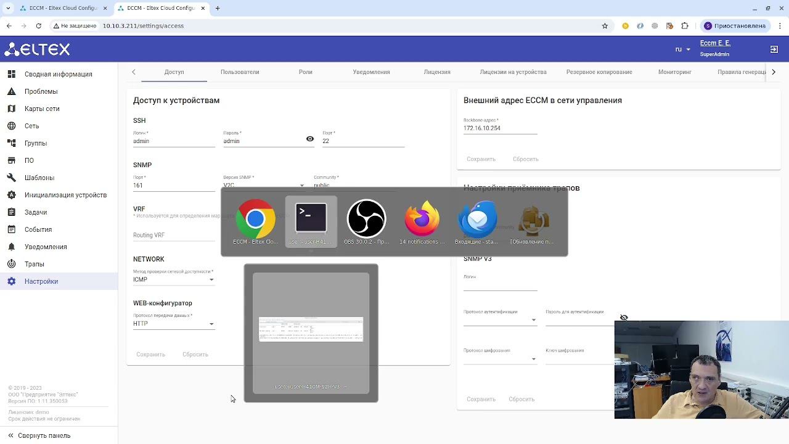
Task: Switch to the Мониторинг tab
Action: pyautogui.click(x=674, y=72)
